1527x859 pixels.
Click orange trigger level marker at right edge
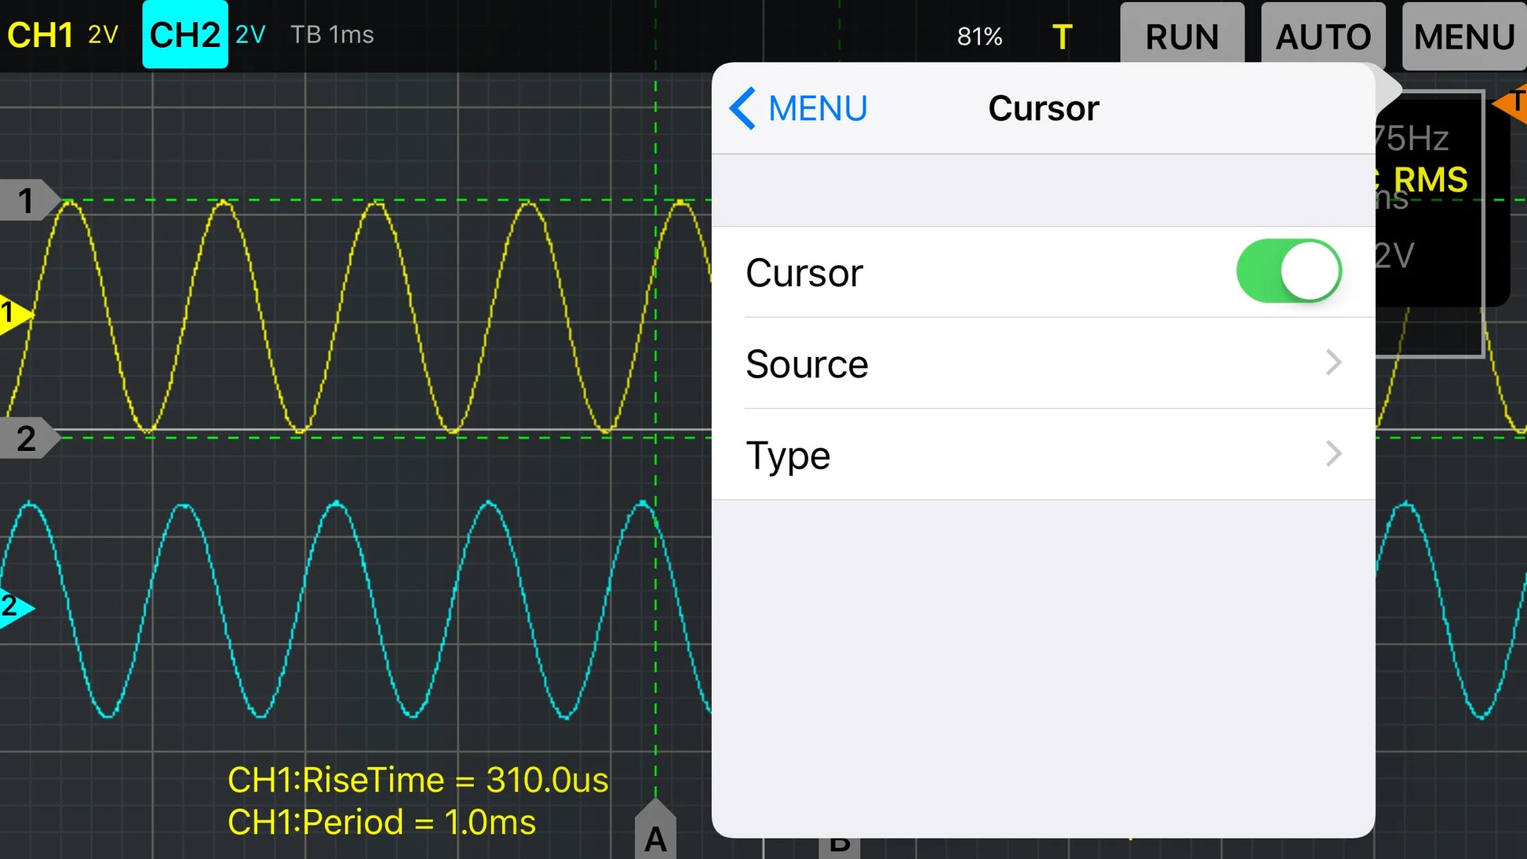tap(1512, 103)
